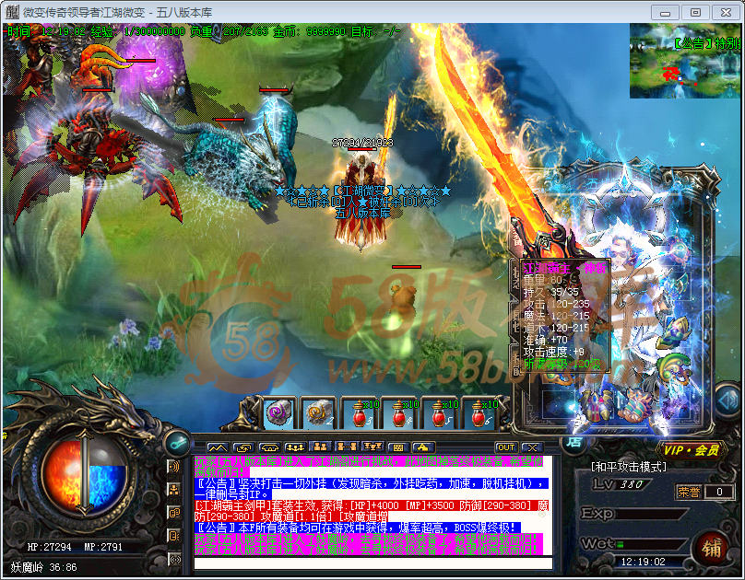Click into the chat input field

coord(373,563)
